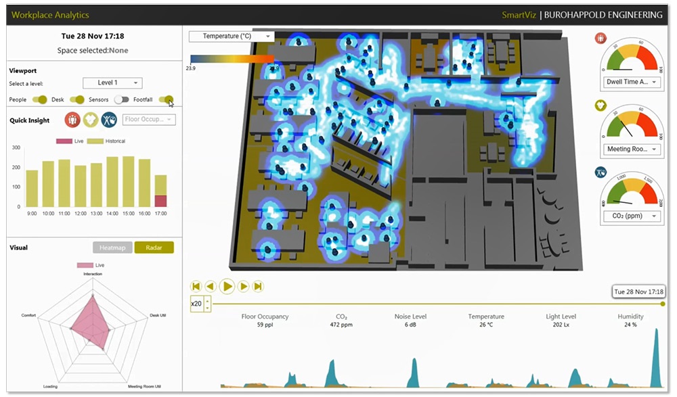Skip to the start of the timeline
677x397 pixels.
pyautogui.click(x=196, y=286)
